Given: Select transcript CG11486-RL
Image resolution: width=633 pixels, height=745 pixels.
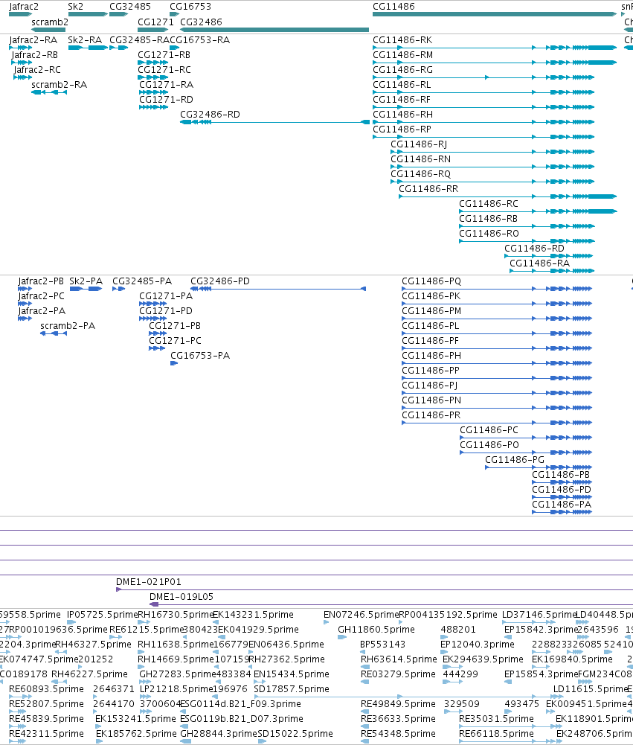Looking at the screenshot, I should [402, 85].
